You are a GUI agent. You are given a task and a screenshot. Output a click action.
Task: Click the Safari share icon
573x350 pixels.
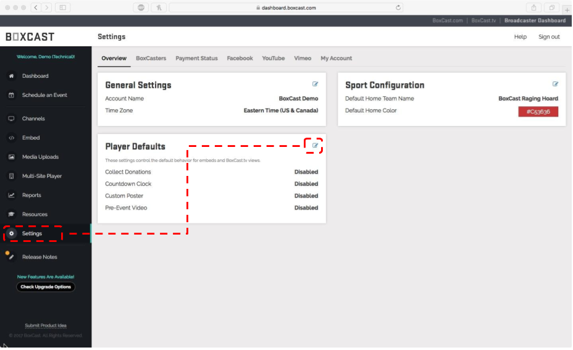tap(533, 7)
